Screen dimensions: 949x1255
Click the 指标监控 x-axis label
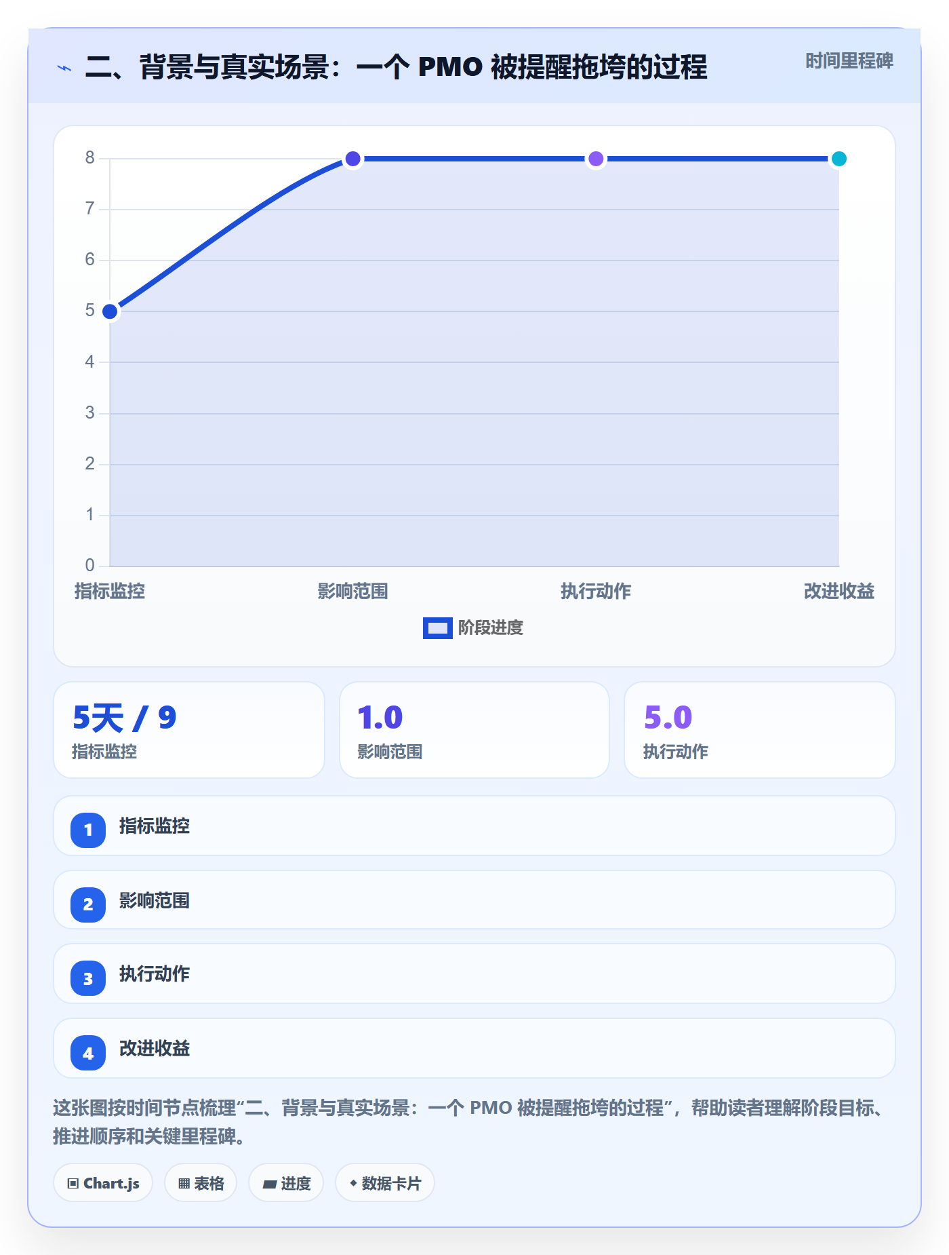point(110,592)
